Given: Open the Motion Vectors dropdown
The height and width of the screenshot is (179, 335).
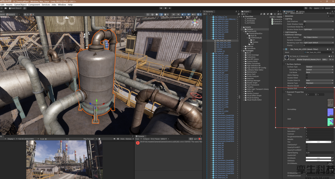Looking at the screenshot, I should 318,37.
